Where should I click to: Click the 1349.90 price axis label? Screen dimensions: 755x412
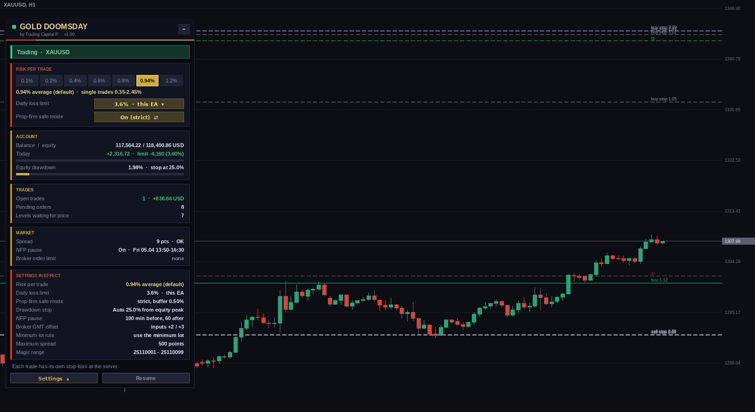(x=732, y=8)
